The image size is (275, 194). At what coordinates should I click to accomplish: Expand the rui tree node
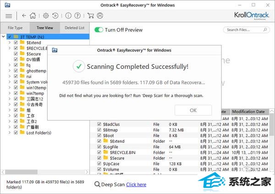[x=10, y=76]
